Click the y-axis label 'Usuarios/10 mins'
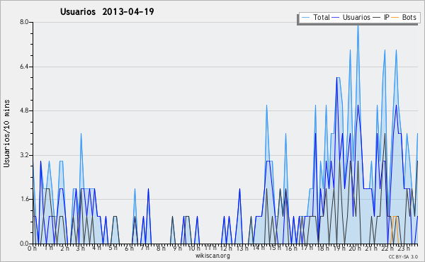The height and width of the screenshot is (262, 425). [x=6, y=133]
